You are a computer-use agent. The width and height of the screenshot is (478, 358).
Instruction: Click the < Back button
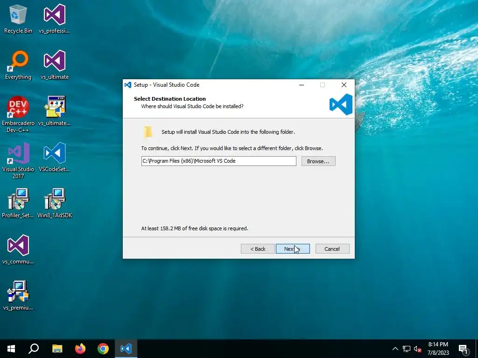click(x=258, y=249)
